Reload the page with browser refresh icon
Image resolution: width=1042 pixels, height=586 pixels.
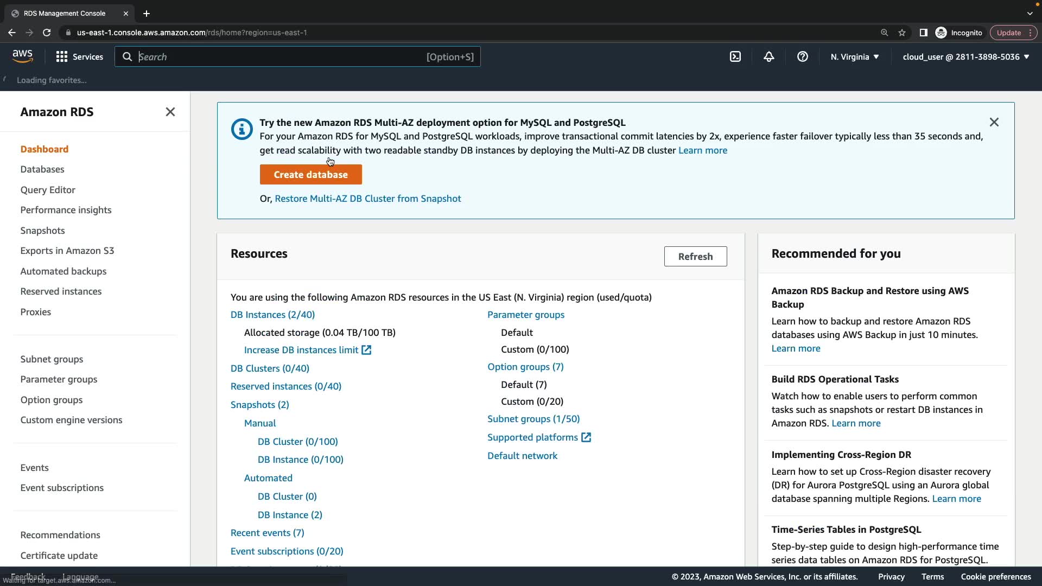(47, 33)
